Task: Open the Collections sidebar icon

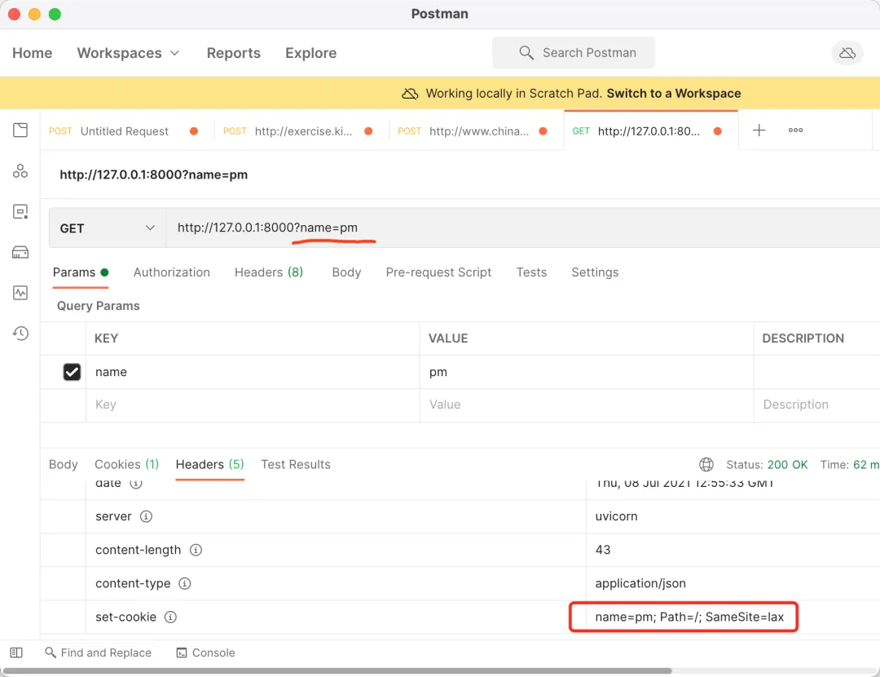Action: tap(20, 131)
